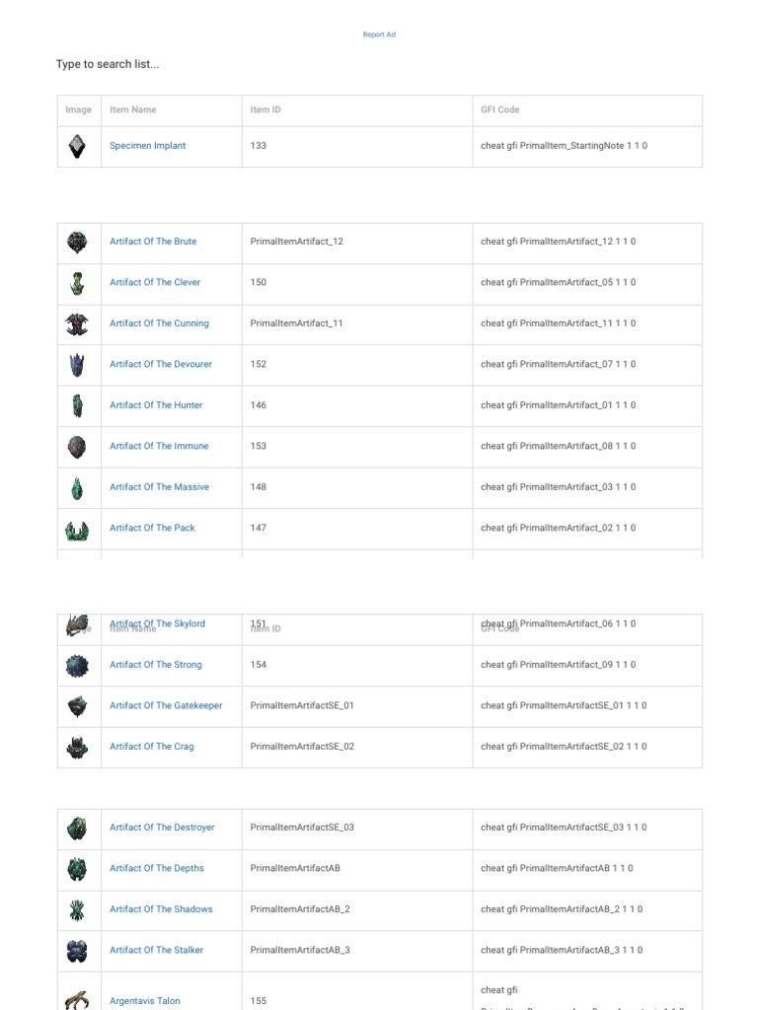Click the Artifact Of The Immune icon
This screenshot has width=758, height=1010.
pyautogui.click(x=77, y=447)
